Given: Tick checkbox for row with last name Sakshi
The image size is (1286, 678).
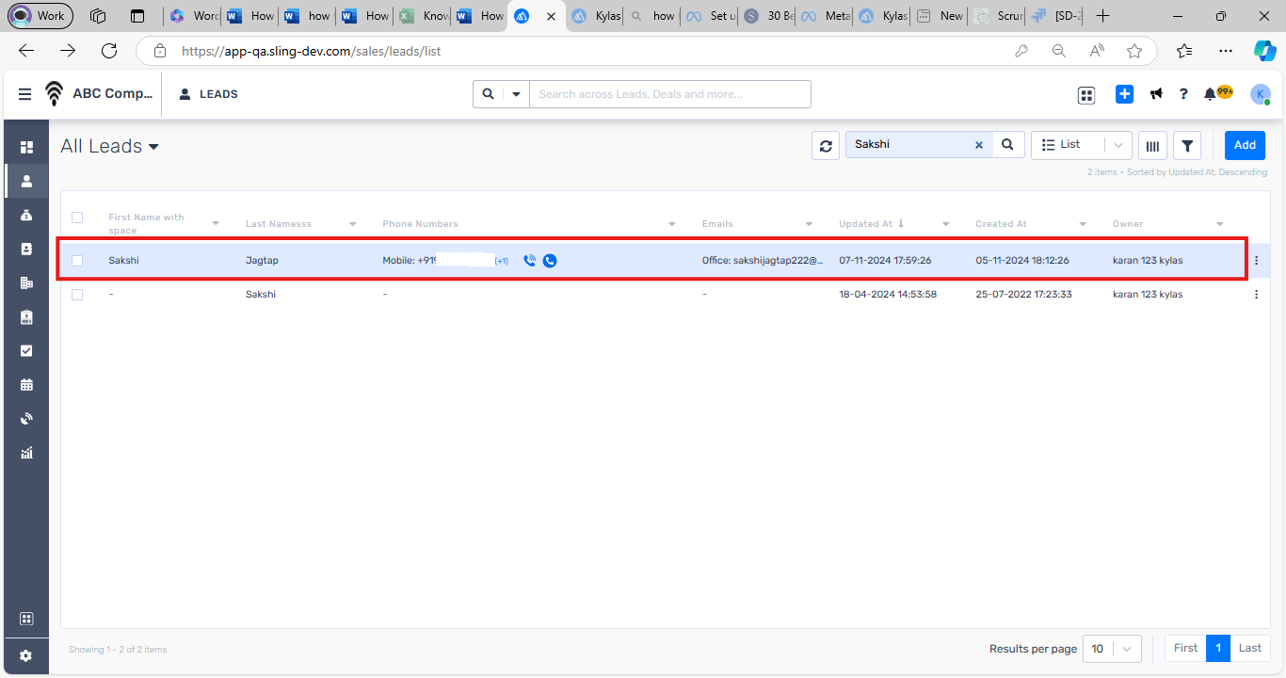Looking at the screenshot, I should point(77,295).
